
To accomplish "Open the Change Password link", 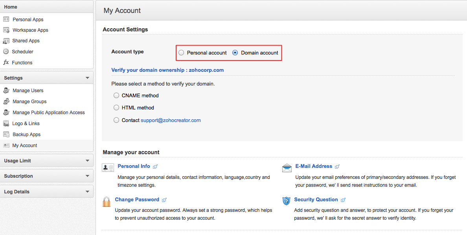I will [x=137, y=200].
